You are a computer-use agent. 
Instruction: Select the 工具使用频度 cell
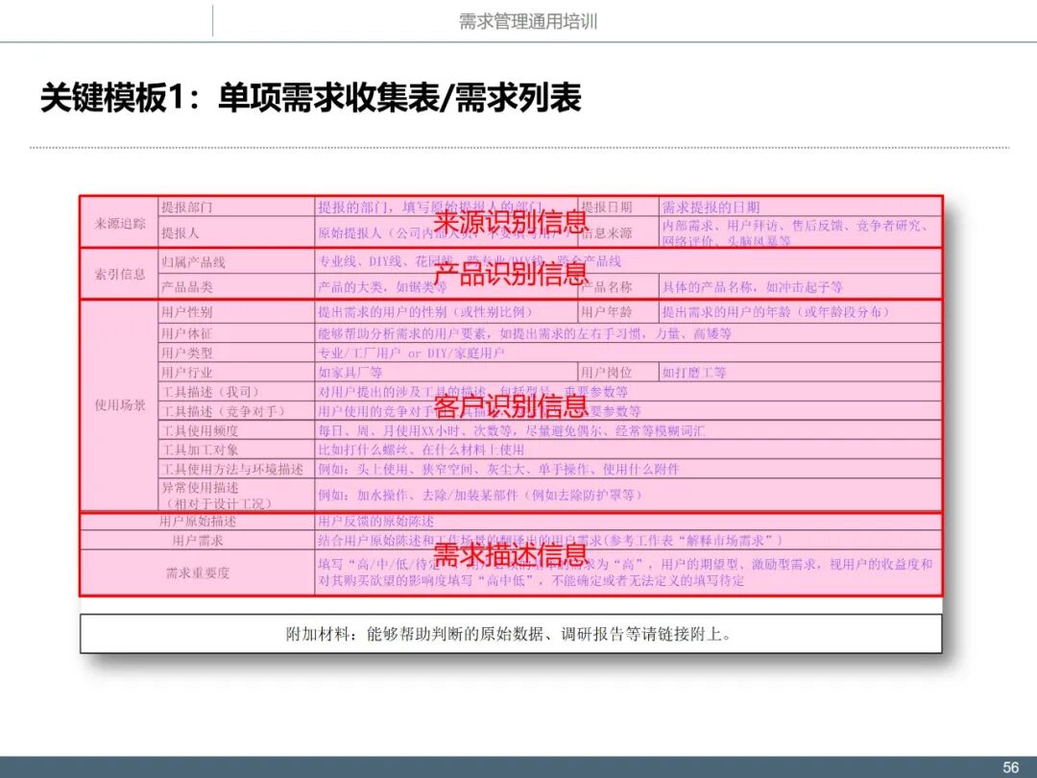pos(237,430)
